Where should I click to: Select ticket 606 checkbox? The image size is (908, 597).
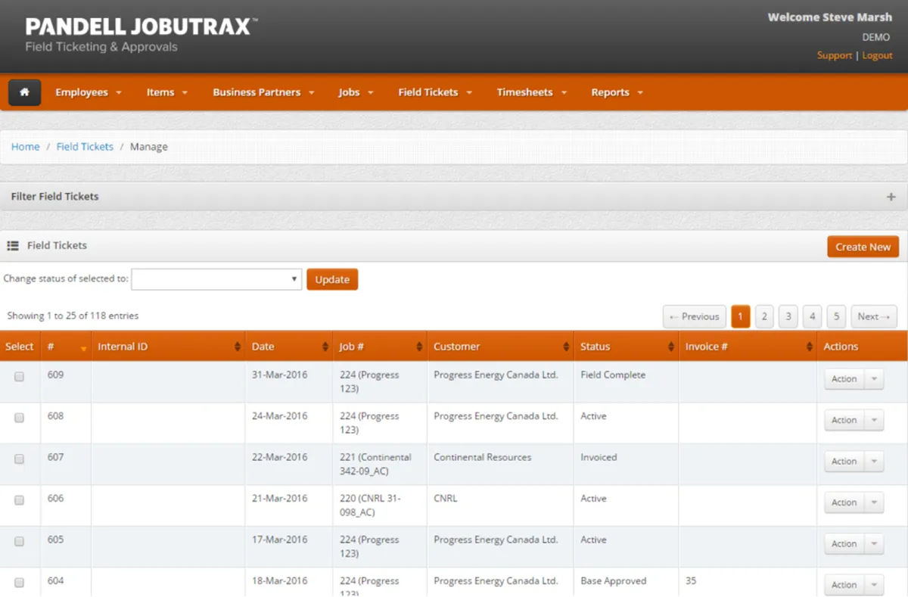(20, 500)
